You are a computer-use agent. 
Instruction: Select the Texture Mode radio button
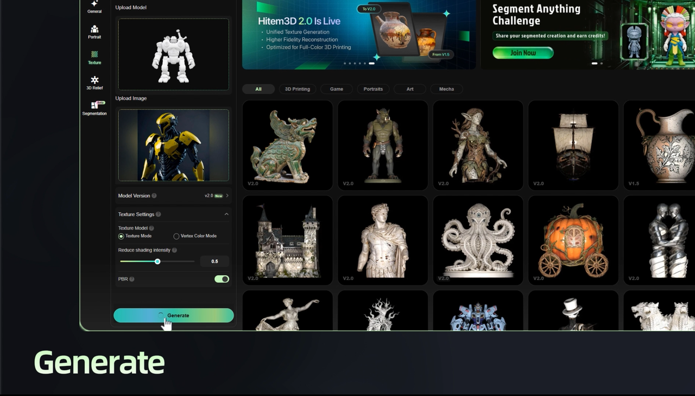pos(121,236)
